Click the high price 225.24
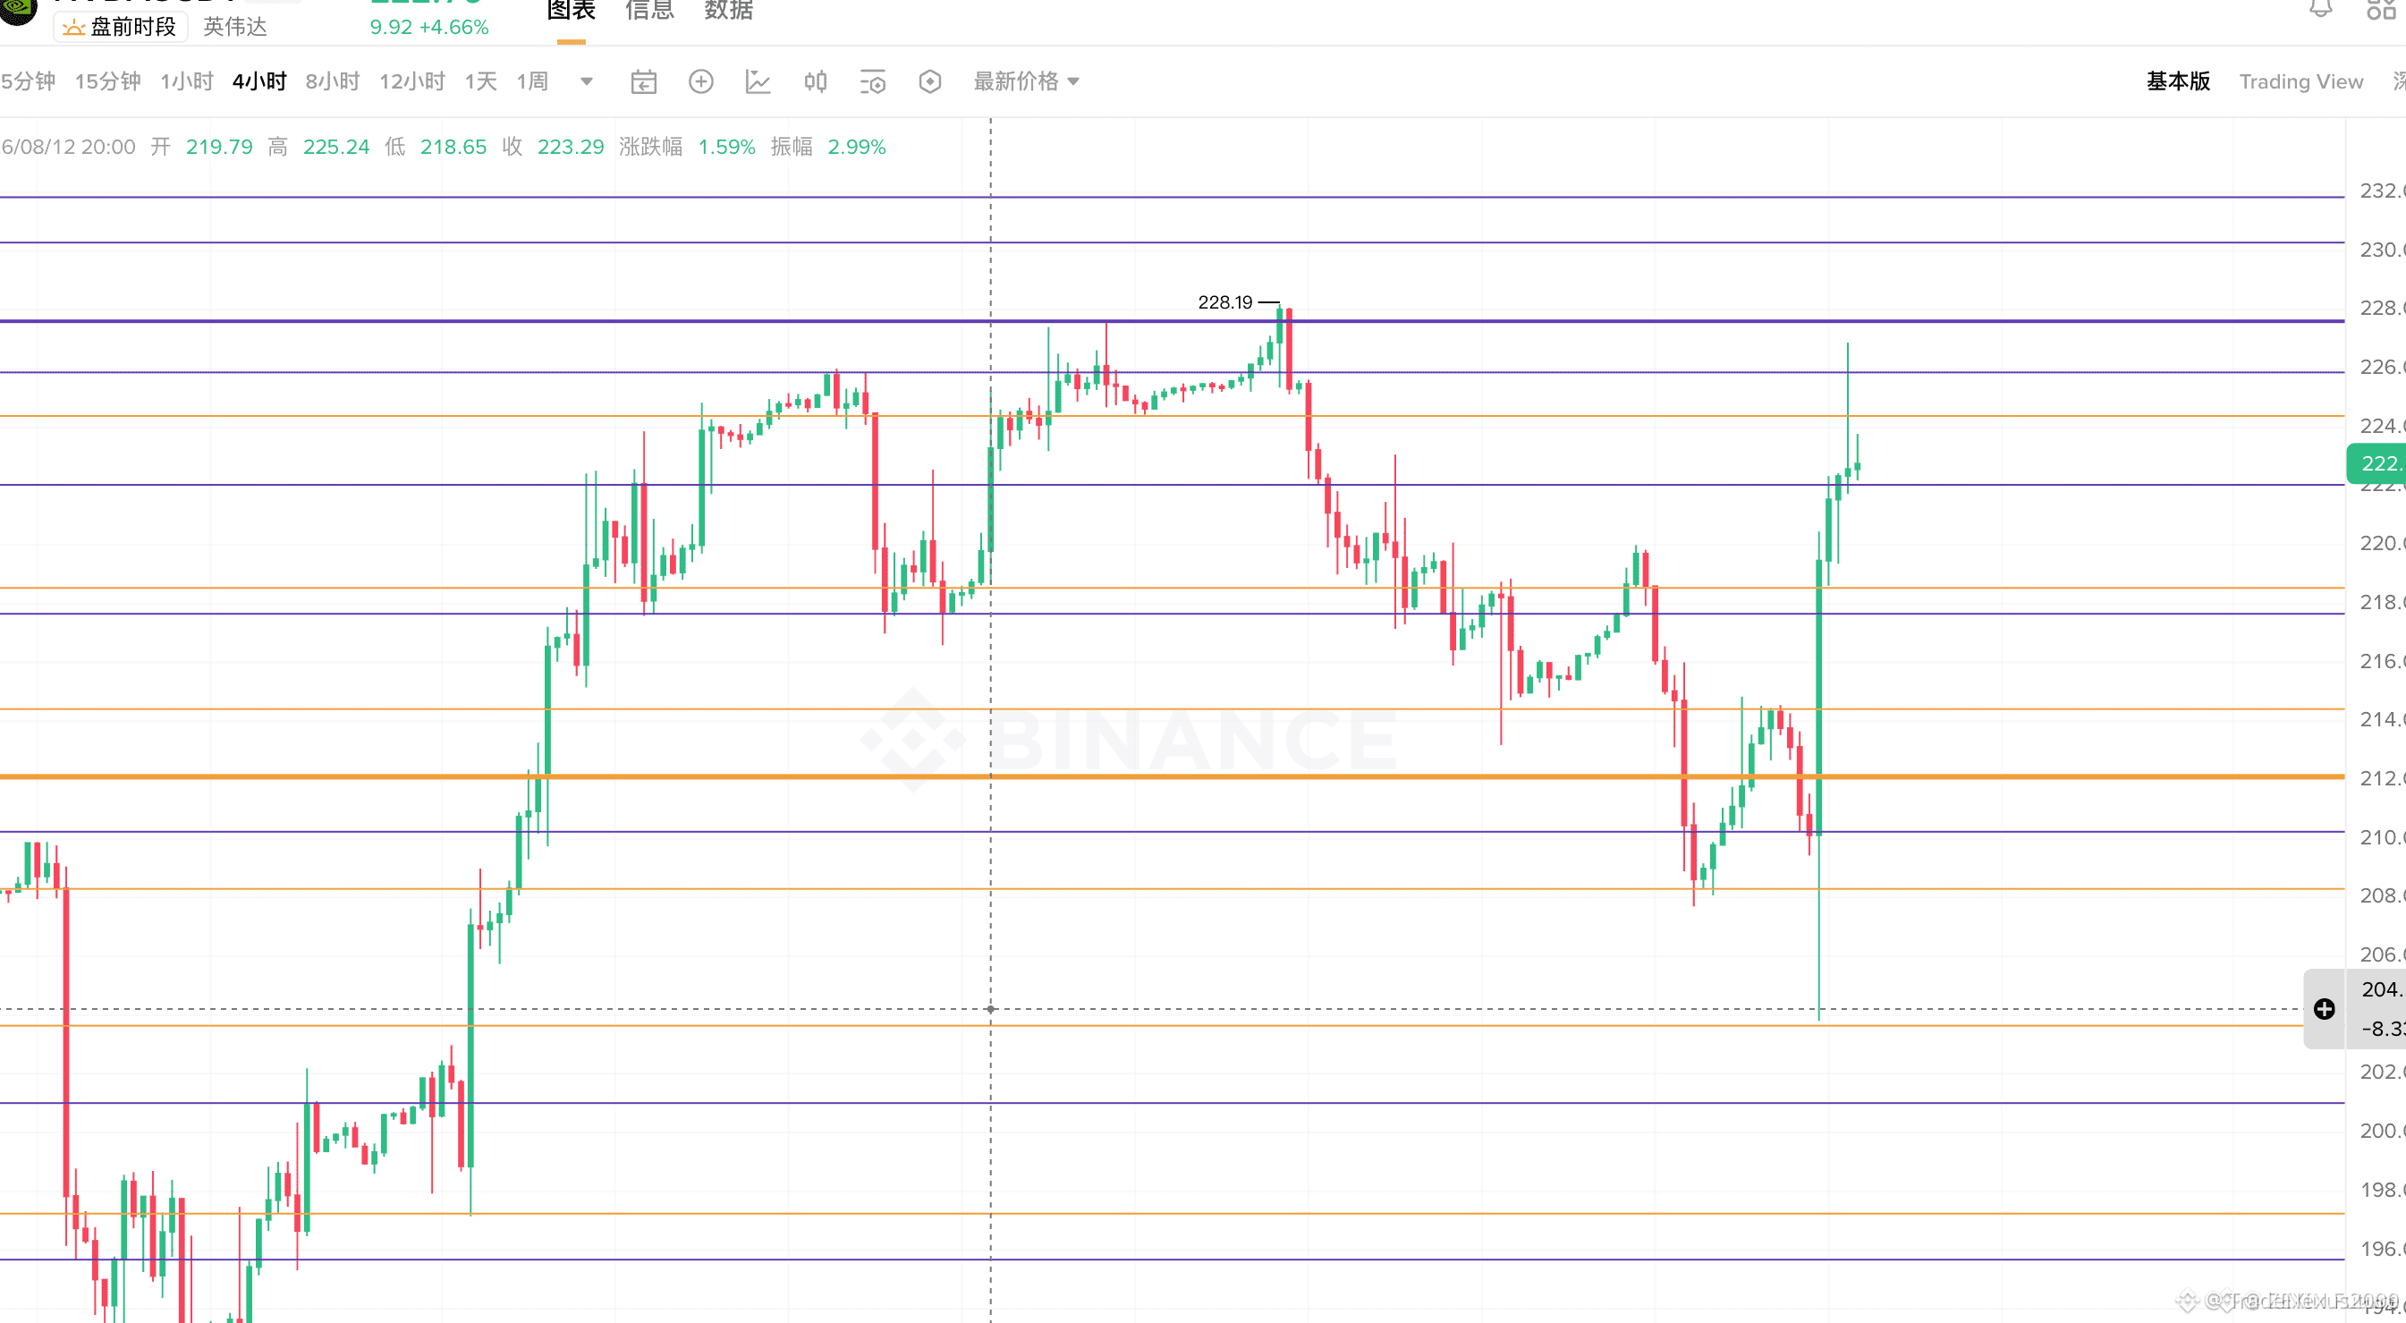The height and width of the screenshot is (1323, 2406). (x=336, y=147)
